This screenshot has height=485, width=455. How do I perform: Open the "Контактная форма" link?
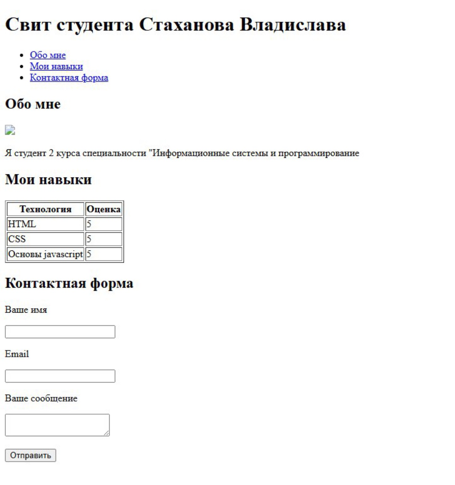tap(69, 77)
